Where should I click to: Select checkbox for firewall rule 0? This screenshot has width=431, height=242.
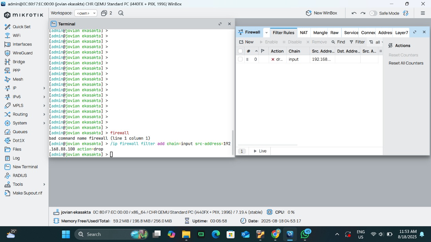click(x=240, y=59)
